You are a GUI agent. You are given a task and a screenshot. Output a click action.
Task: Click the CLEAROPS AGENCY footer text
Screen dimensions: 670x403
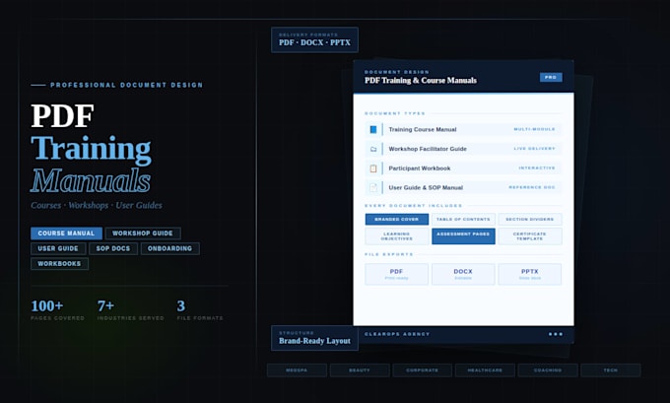click(397, 334)
